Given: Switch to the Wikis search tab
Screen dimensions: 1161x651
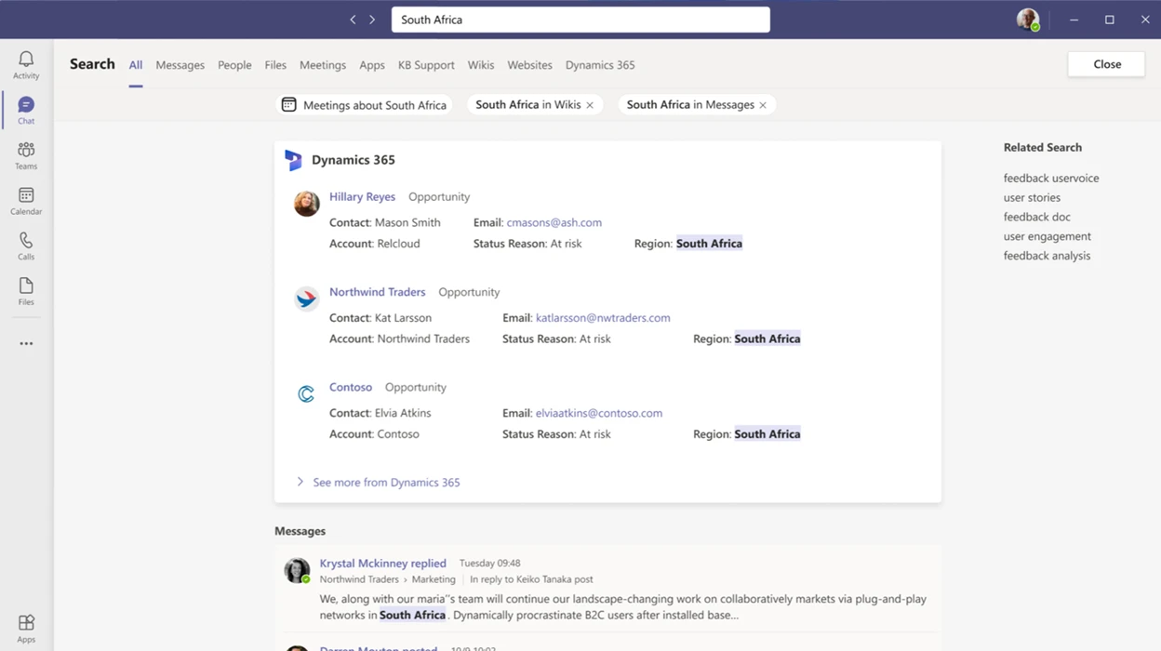Looking at the screenshot, I should pyautogui.click(x=481, y=64).
